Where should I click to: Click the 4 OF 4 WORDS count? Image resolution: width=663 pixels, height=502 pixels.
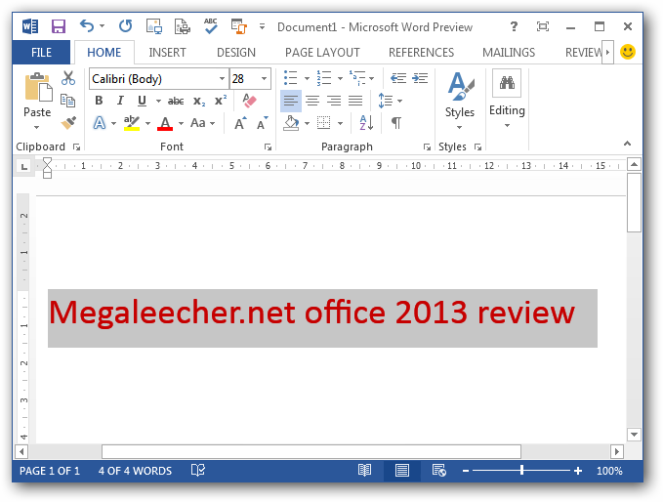pos(135,471)
